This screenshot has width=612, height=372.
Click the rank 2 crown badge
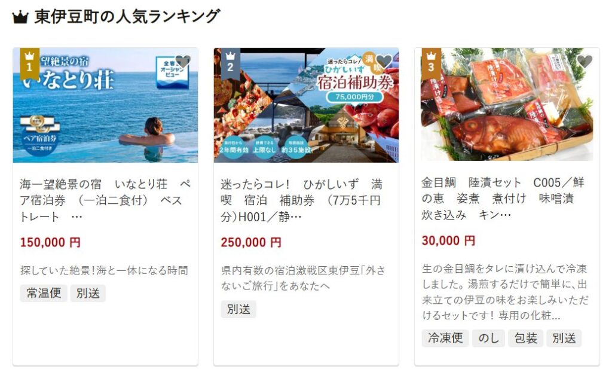(230, 63)
